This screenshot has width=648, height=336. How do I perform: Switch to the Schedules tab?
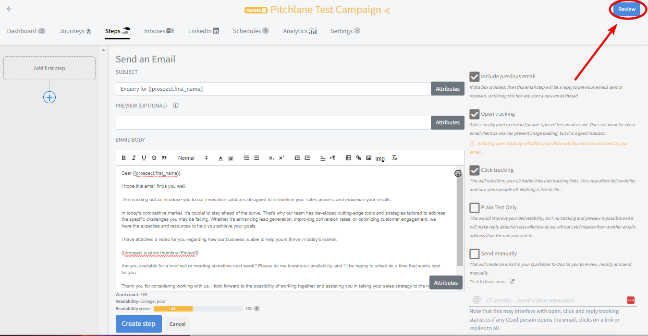pyautogui.click(x=251, y=31)
